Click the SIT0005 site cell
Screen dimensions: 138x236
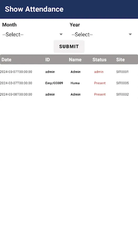(122, 83)
